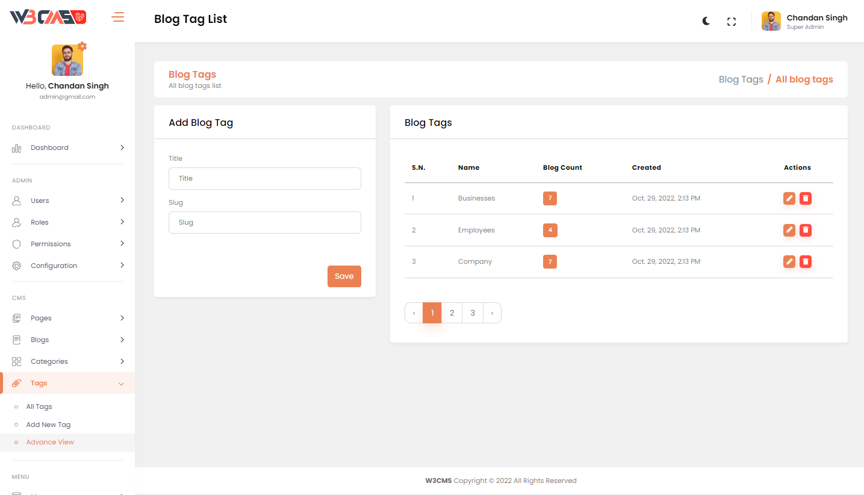Enter fullscreen mode using the frame icon
Image resolution: width=864 pixels, height=495 pixels.
point(732,22)
